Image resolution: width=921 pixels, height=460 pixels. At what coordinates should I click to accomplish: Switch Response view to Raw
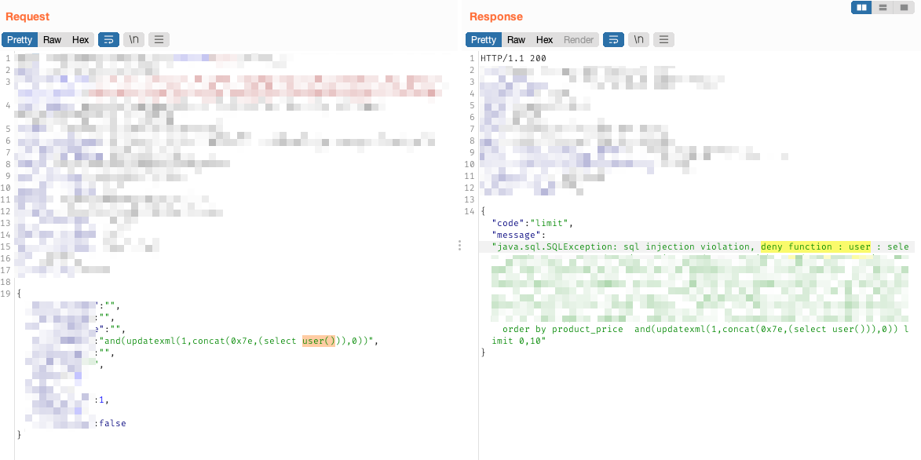click(516, 40)
